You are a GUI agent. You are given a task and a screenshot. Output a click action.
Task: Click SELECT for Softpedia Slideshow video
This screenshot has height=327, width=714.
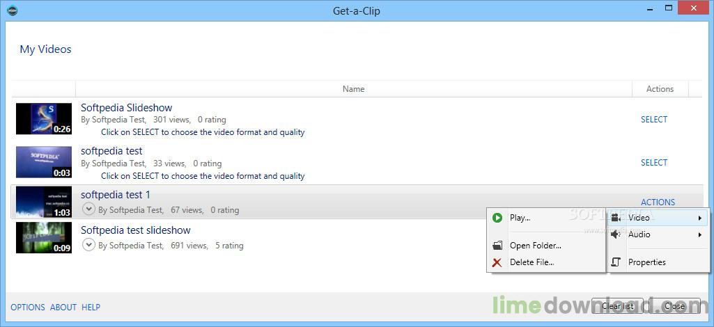(x=654, y=120)
